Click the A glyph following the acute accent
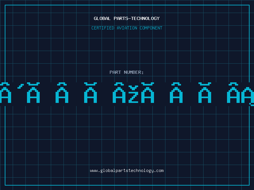The height and width of the screenshot is (190, 254). 33,95
